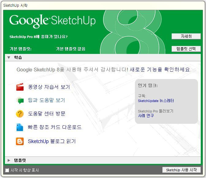This screenshot has width=206, height=178.
Task: Collapse the 학습 section triangle
Action: click(x=9, y=58)
